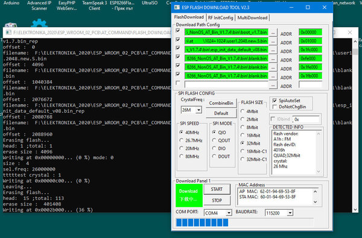Click the gear desktop icon
362x238 pixels.
click(x=39, y=23)
